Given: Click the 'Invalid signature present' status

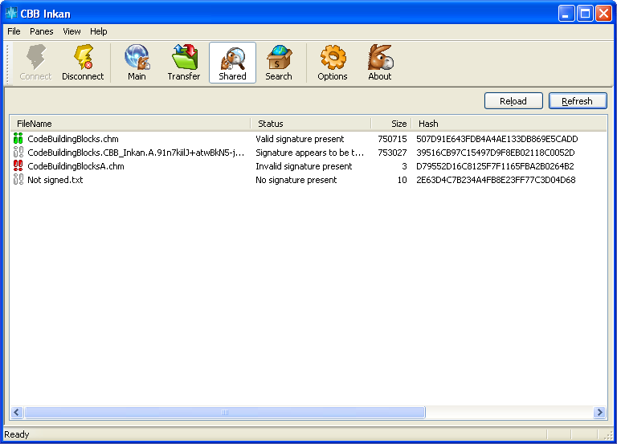Looking at the screenshot, I should [x=304, y=166].
